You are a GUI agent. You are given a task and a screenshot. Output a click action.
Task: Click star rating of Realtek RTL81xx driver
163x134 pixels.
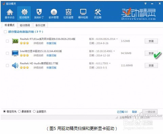(24, 43)
